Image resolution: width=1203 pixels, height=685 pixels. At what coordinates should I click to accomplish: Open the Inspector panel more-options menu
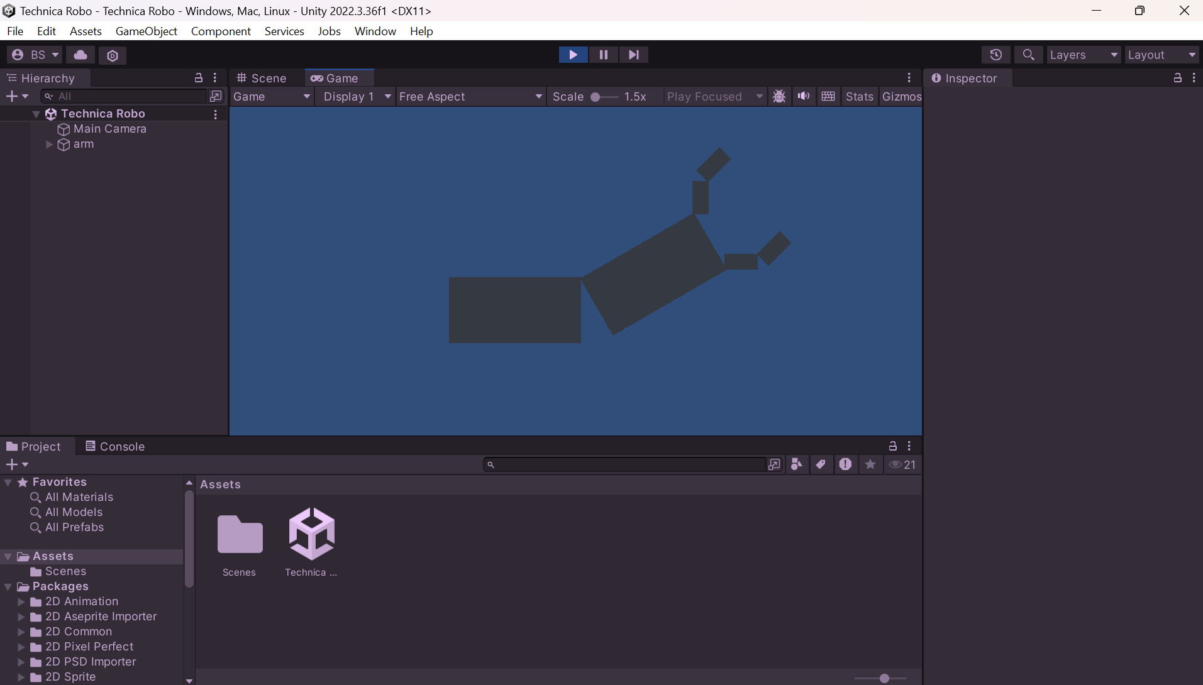pyautogui.click(x=1194, y=78)
